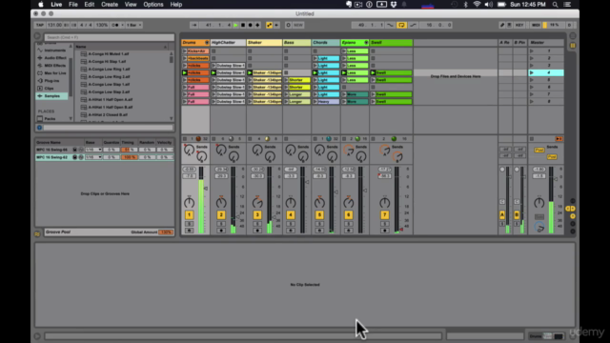Start playback with the green Play button

235,25
